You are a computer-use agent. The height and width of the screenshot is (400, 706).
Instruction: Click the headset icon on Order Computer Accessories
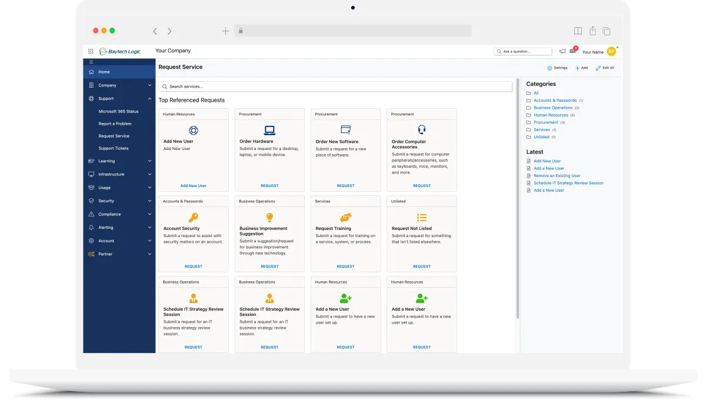coord(421,130)
